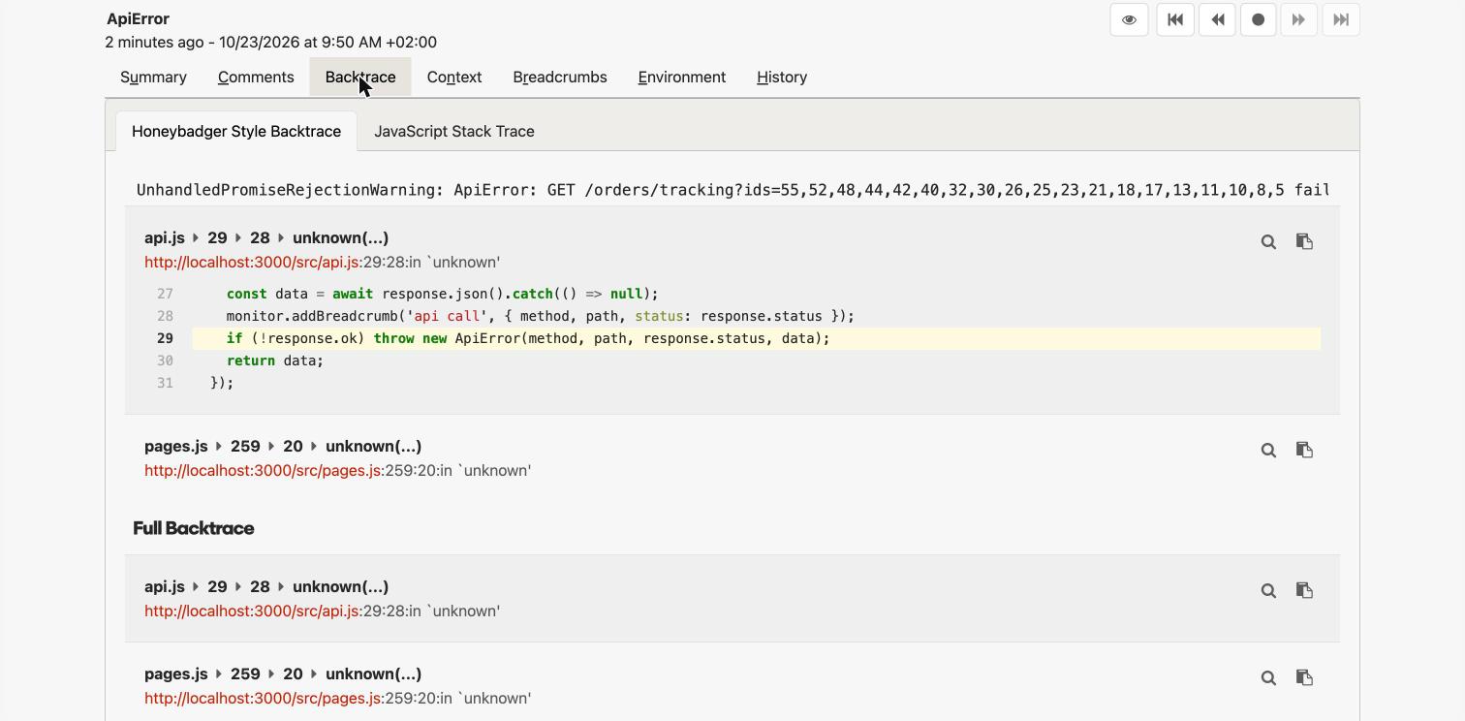Click the circle current-occurrence button
1465x721 pixels.
pyautogui.click(x=1259, y=19)
